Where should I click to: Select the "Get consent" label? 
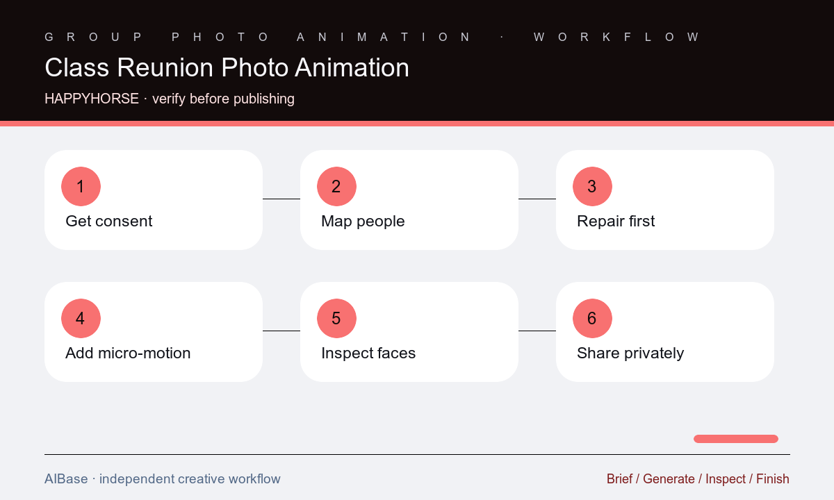coord(108,222)
